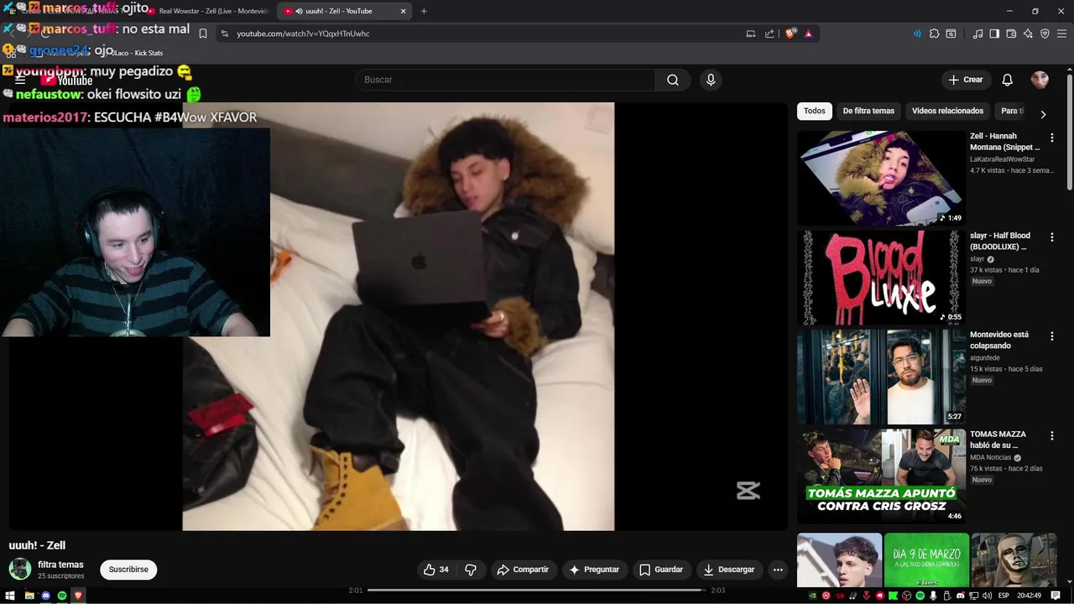Select the De filtra temas chip
Screen dimensions: 1074x604
868,111
